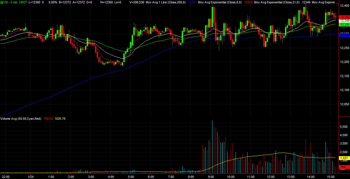This screenshot has height=179, width=350.
Task: Click the 7:00 time axis label
Action: (x=171, y=177)
